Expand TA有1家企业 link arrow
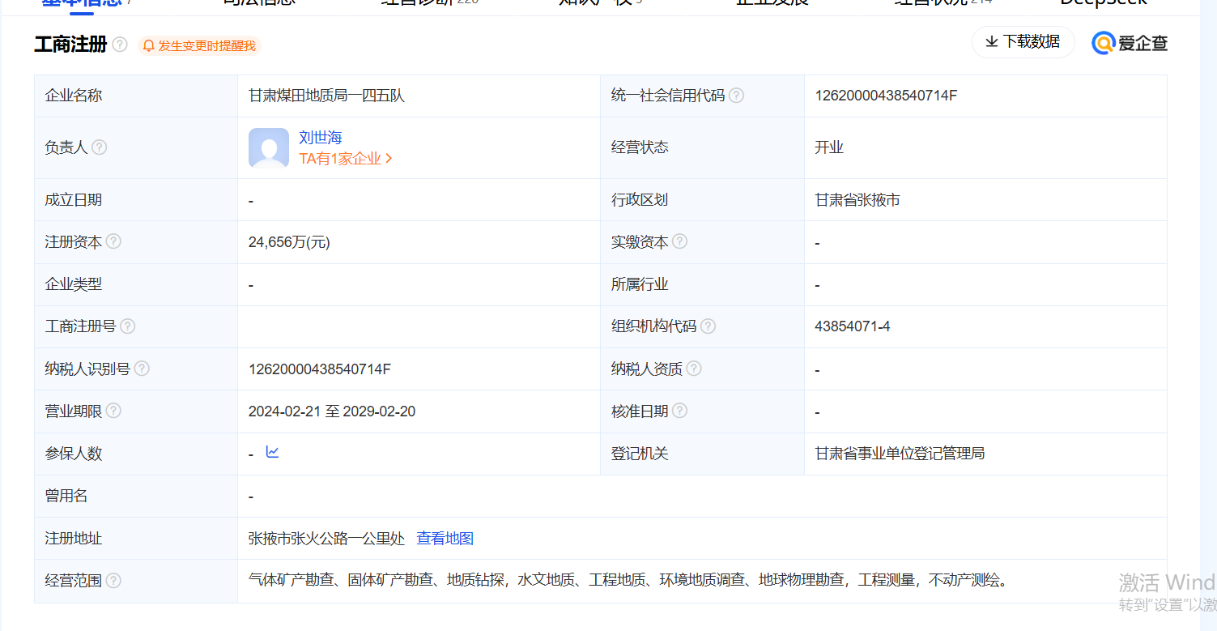The width and height of the screenshot is (1217, 631). [389, 159]
